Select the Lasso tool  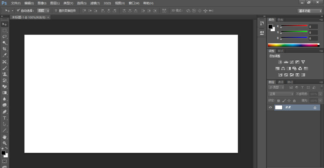(x=4, y=37)
